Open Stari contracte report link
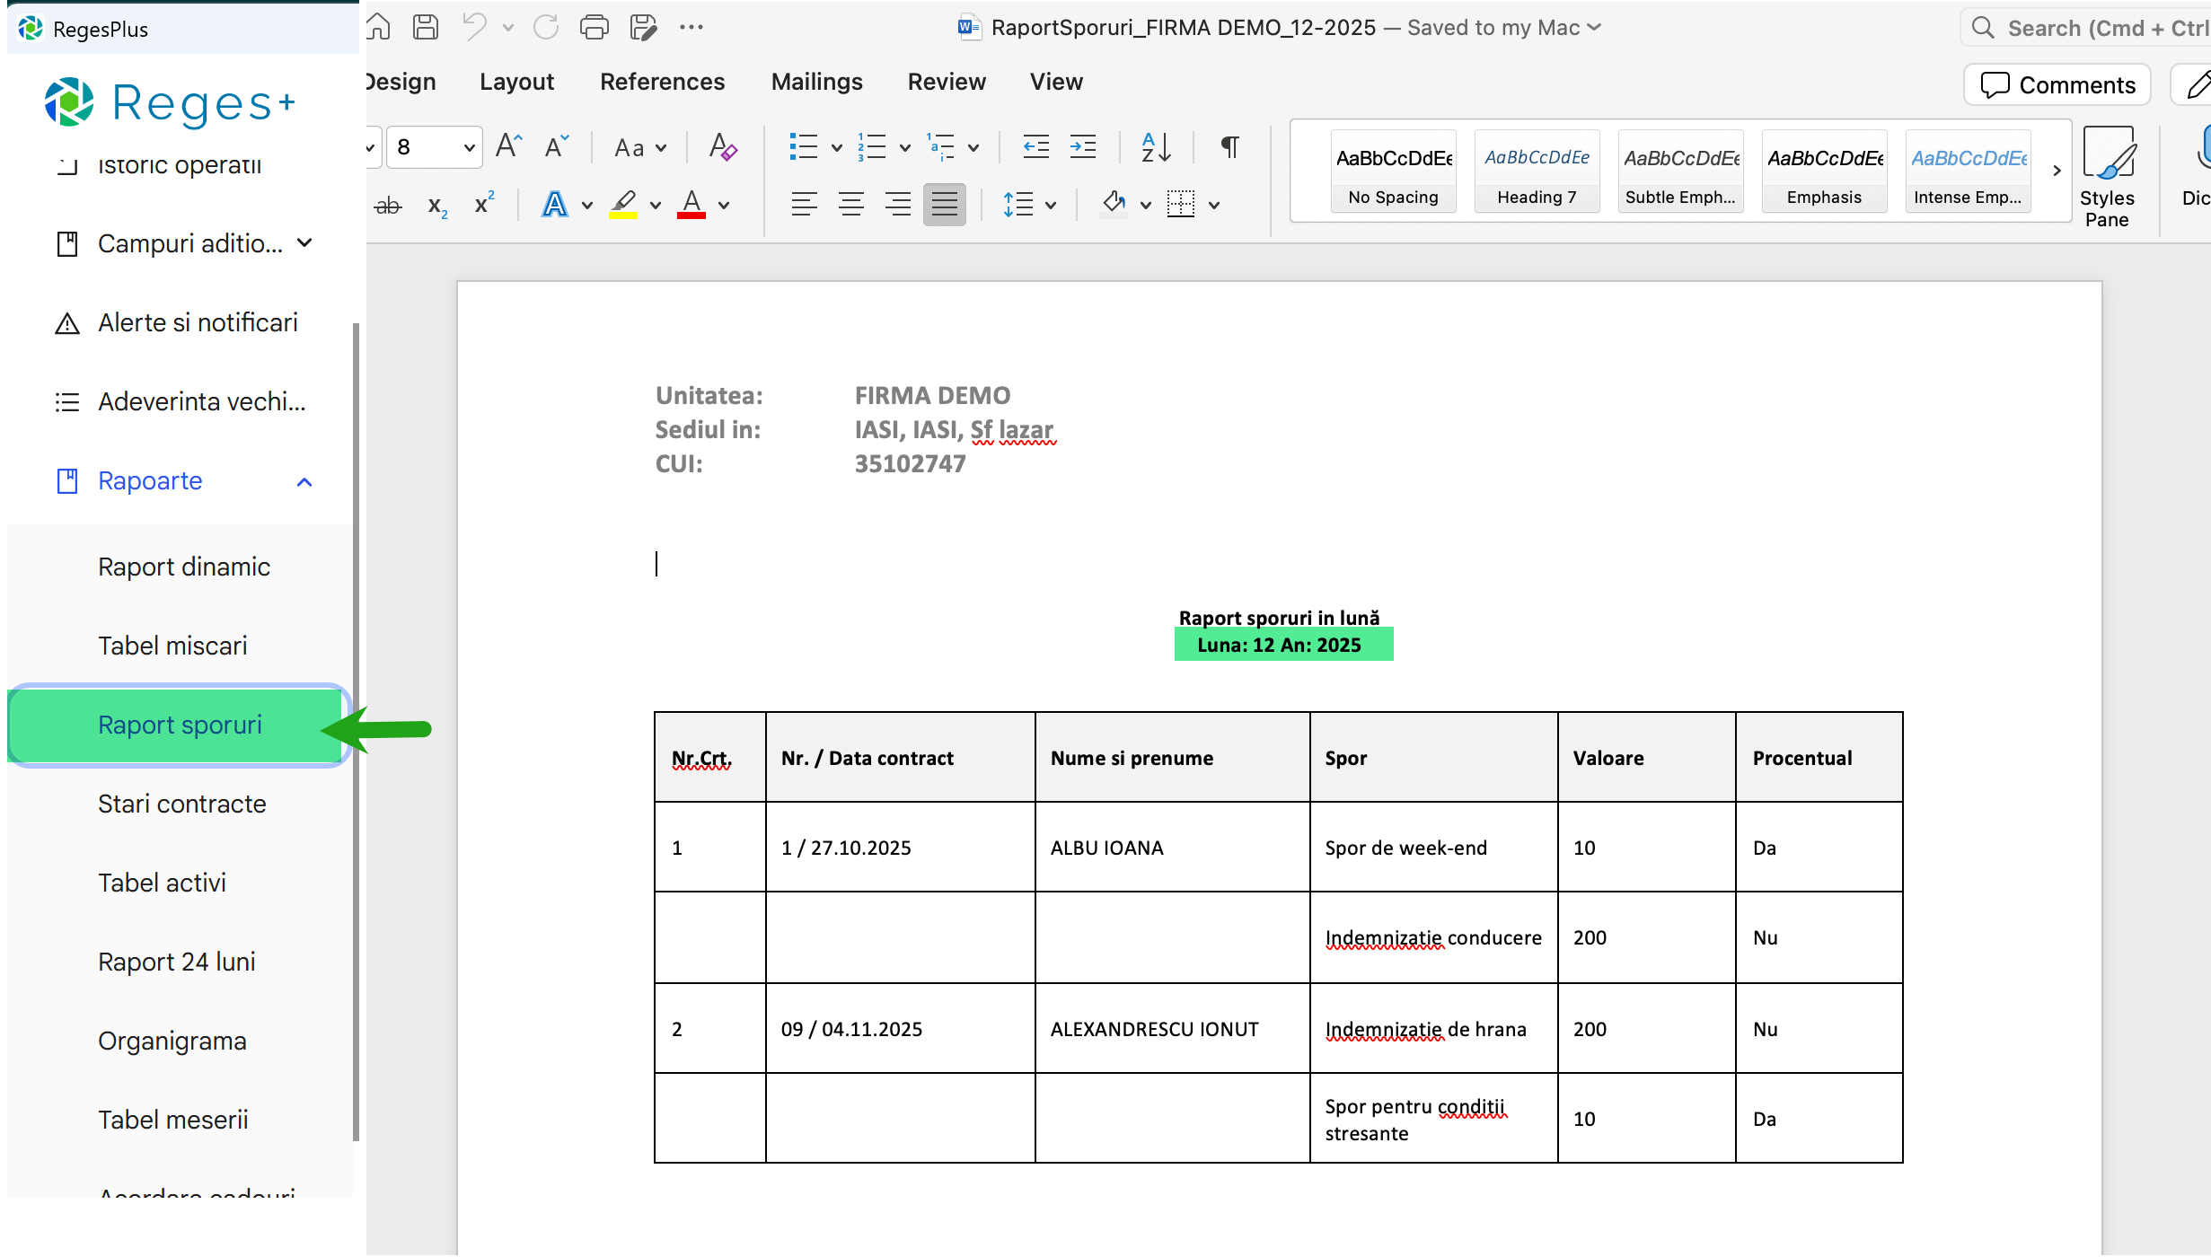This screenshot has height=1257, width=2211. click(182, 804)
